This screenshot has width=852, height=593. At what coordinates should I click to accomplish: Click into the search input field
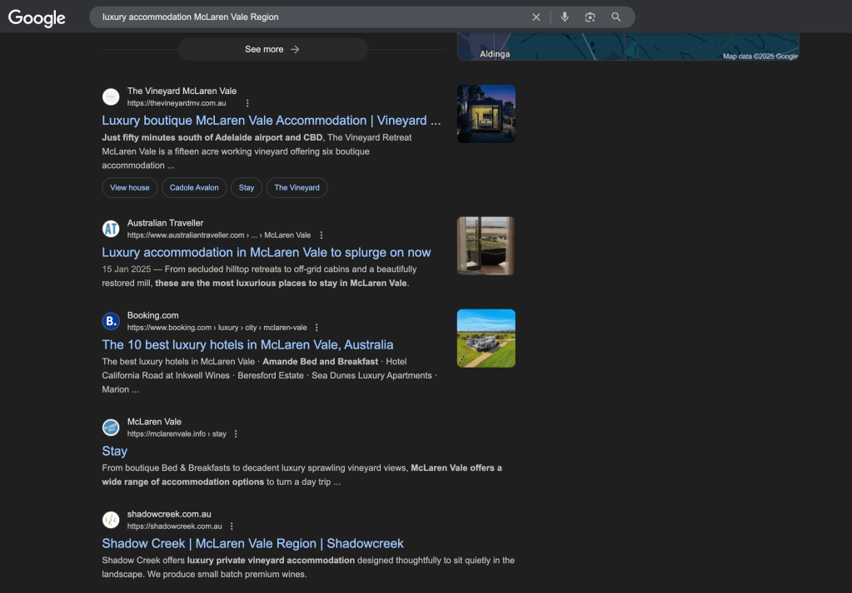(308, 17)
